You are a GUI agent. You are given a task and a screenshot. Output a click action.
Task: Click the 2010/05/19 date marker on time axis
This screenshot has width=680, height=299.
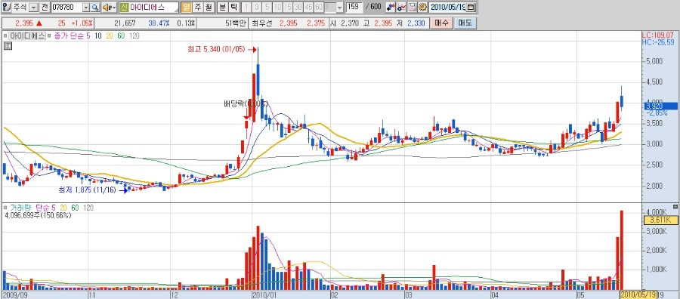pyautogui.click(x=638, y=294)
